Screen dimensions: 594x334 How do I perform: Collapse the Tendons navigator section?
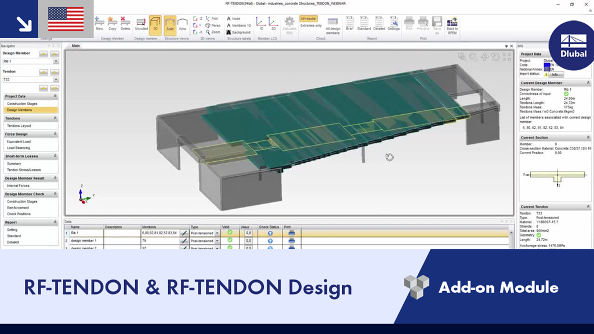pos(55,118)
